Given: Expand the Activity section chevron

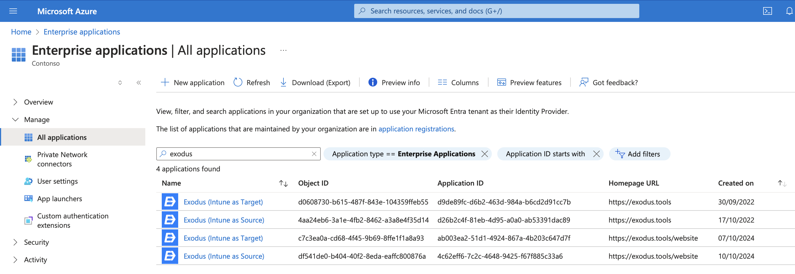Looking at the screenshot, I should (15, 260).
